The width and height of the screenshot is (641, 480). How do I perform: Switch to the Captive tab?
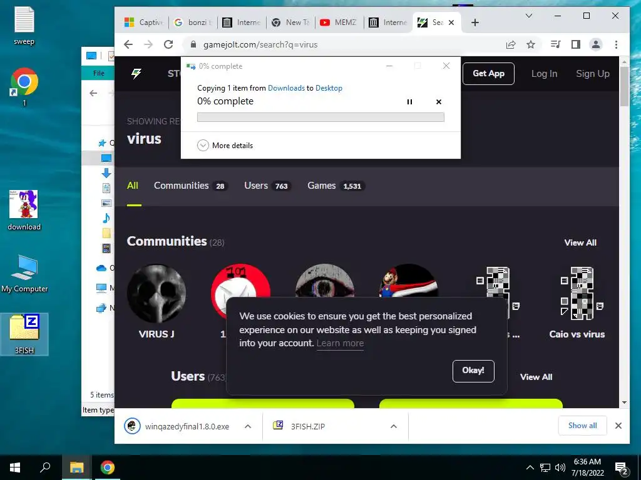click(x=143, y=22)
